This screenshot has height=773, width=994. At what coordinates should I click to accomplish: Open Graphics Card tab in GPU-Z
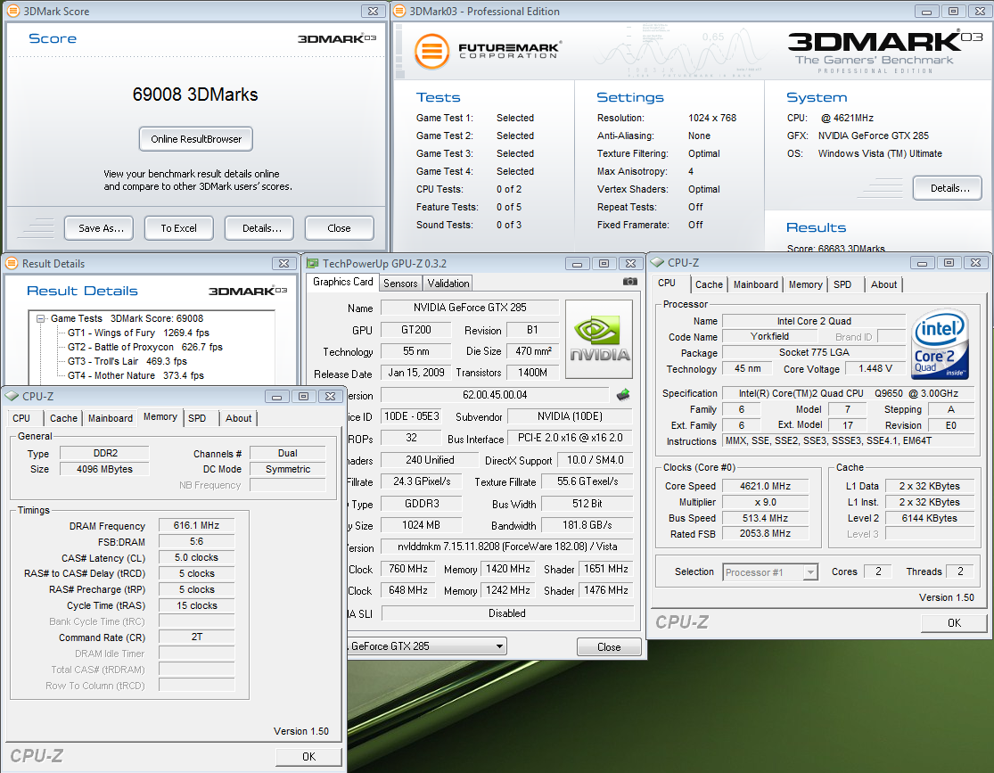343,283
